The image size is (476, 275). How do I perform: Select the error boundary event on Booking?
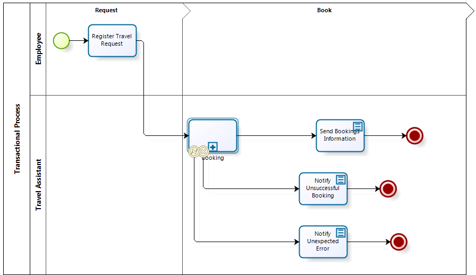pyautogui.click(x=194, y=152)
